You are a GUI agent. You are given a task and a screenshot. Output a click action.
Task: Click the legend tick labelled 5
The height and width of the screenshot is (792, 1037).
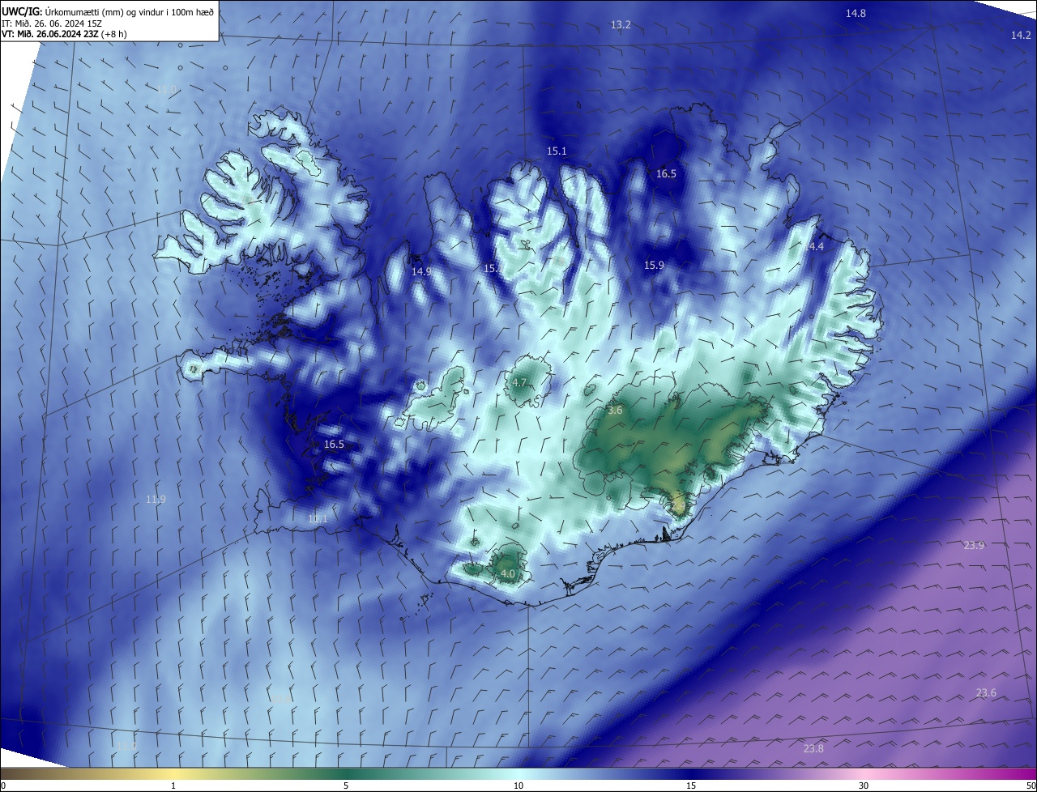(x=346, y=786)
